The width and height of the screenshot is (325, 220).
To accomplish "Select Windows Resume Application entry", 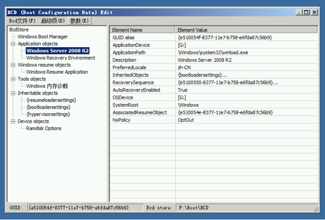I will pos(57,72).
